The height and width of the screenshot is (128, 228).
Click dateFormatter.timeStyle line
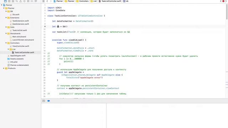75,50
